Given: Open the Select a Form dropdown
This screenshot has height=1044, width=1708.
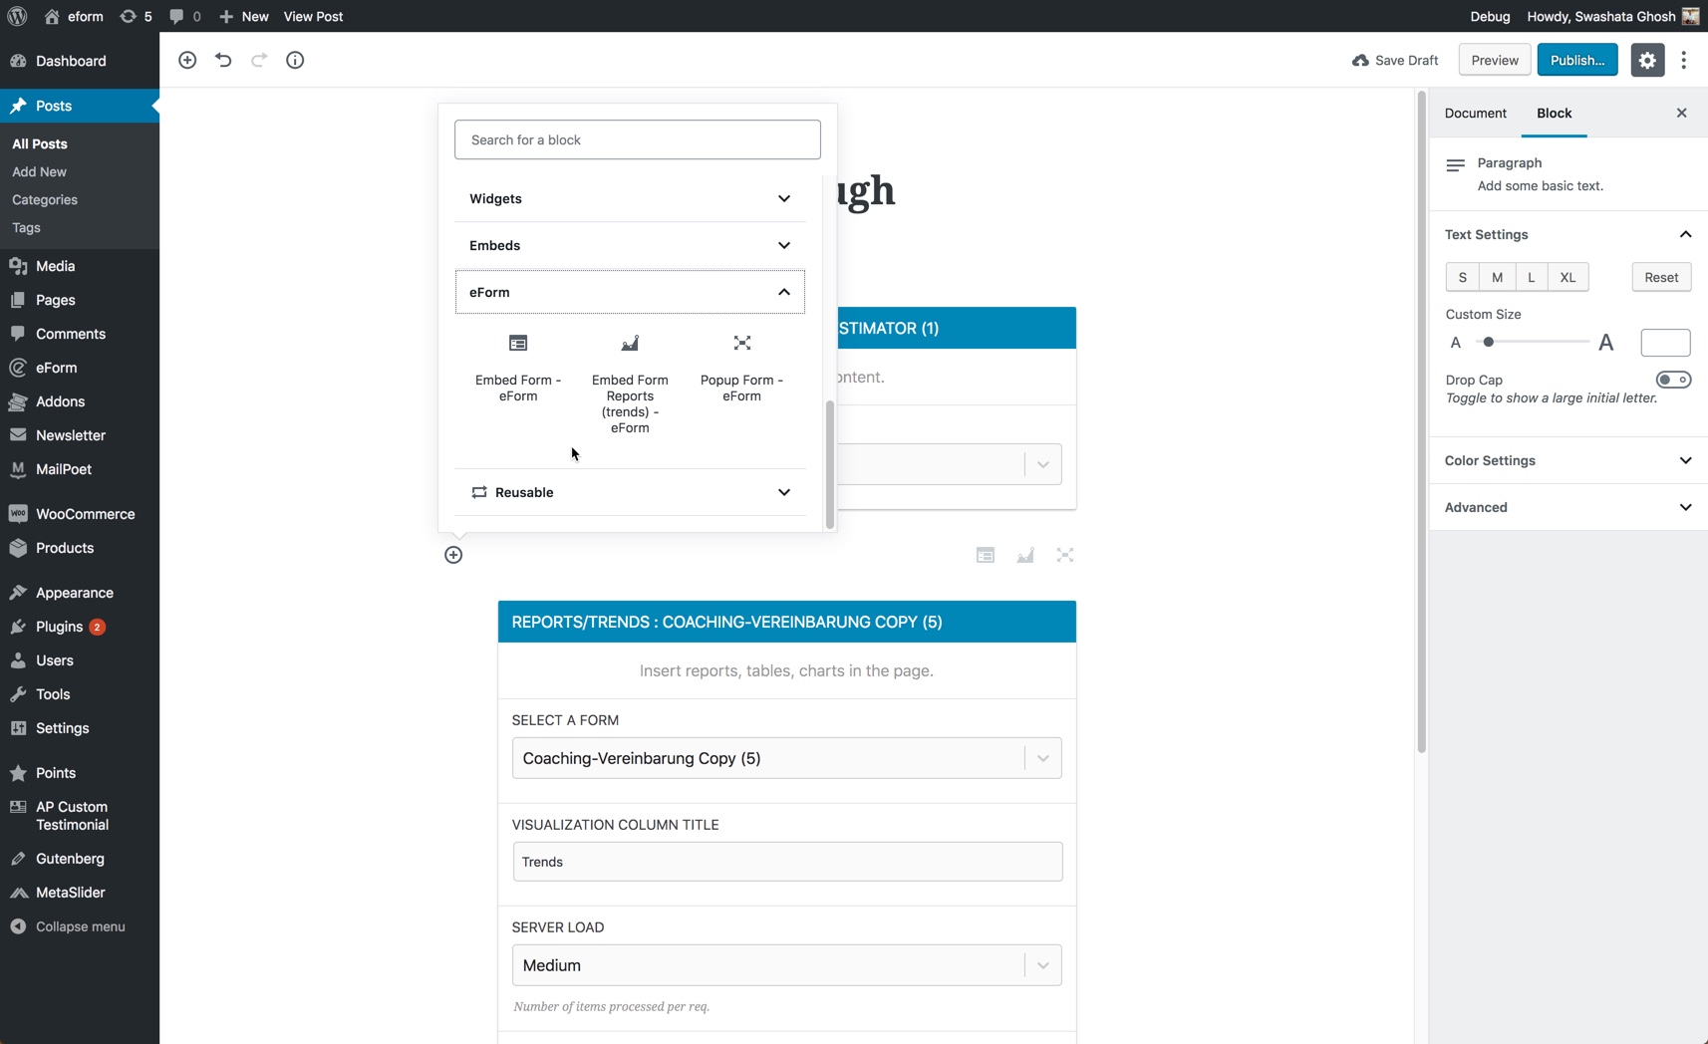Looking at the screenshot, I should coord(786,758).
